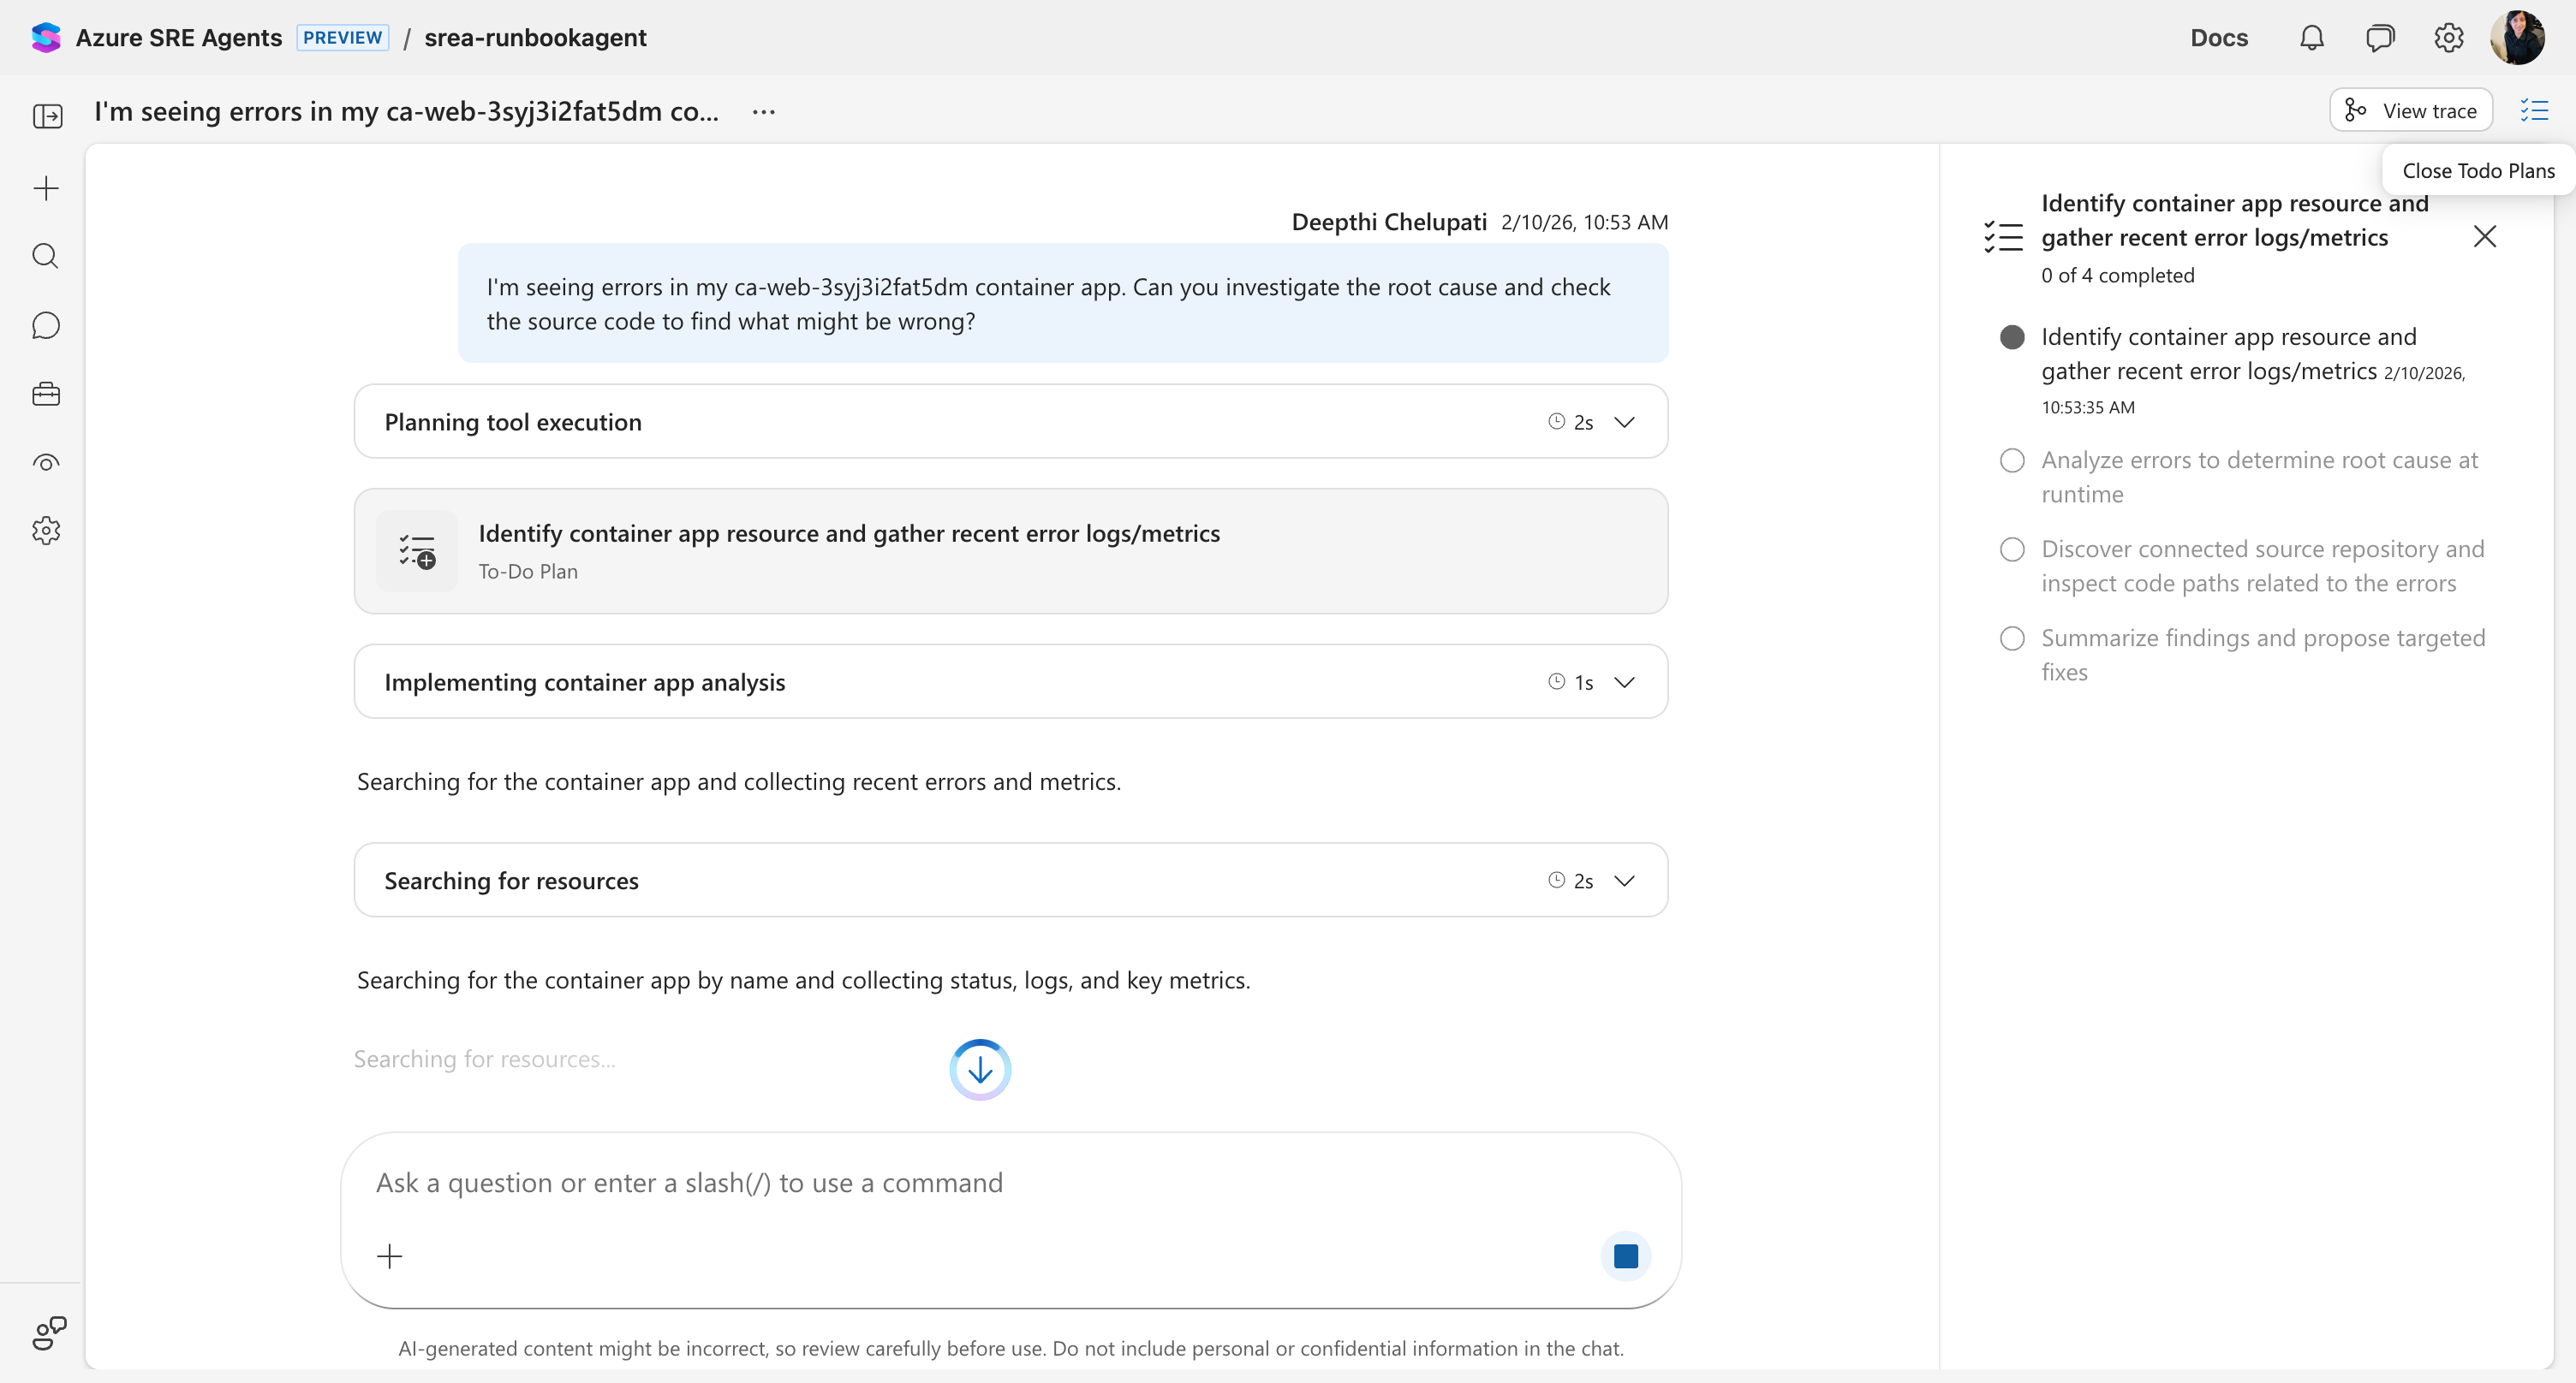
Task: Open the search icon in sidebar
Action: (x=46, y=257)
